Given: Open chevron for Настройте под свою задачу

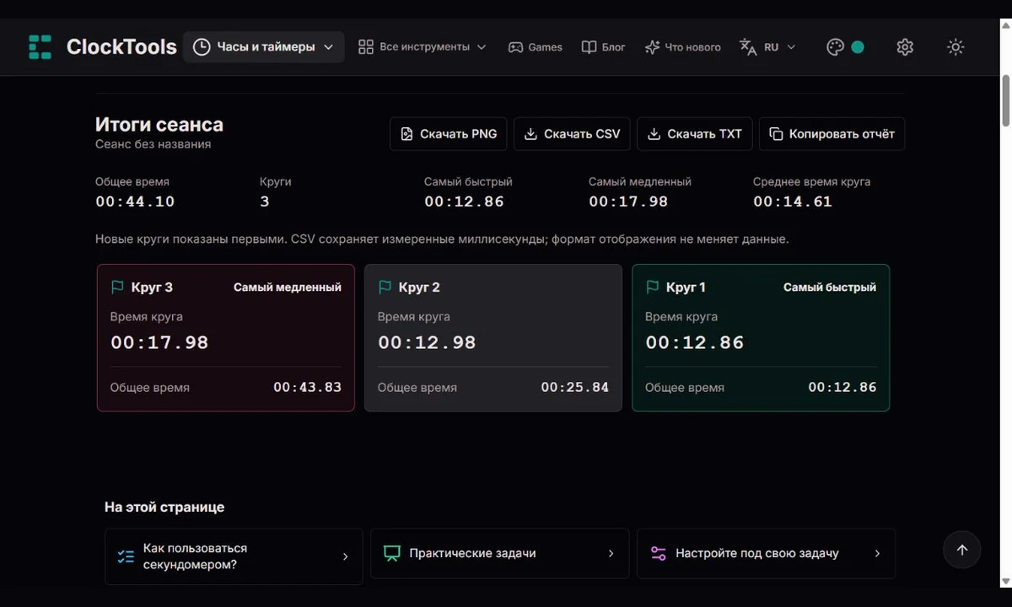Looking at the screenshot, I should click(877, 554).
